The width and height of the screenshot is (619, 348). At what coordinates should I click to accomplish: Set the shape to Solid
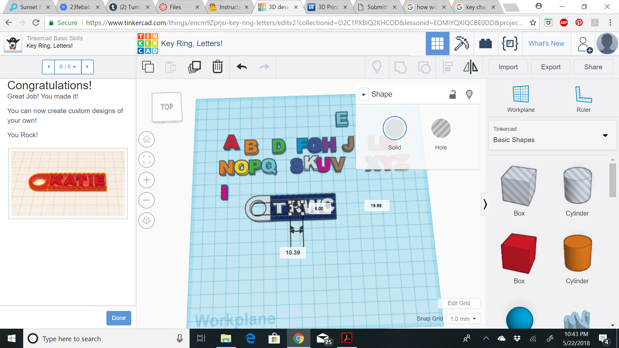click(x=395, y=128)
